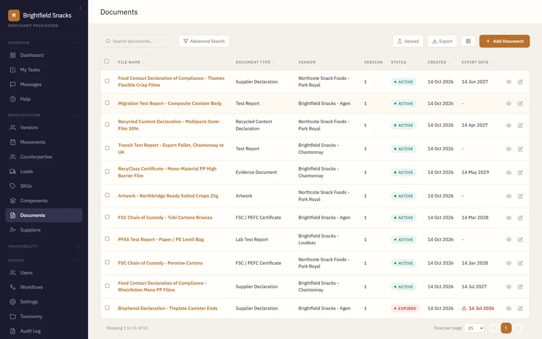This screenshot has height=339, width=542.
Task: Edit FSC Chain of Custody Pennine Cartons
Action: click(520, 263)
